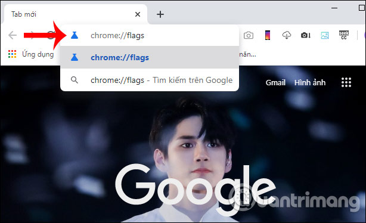Viewport: 366px width, 223px height.
Task: Choose "Tìm kiếm trên Google" suggestion
Action: (150, 80)
